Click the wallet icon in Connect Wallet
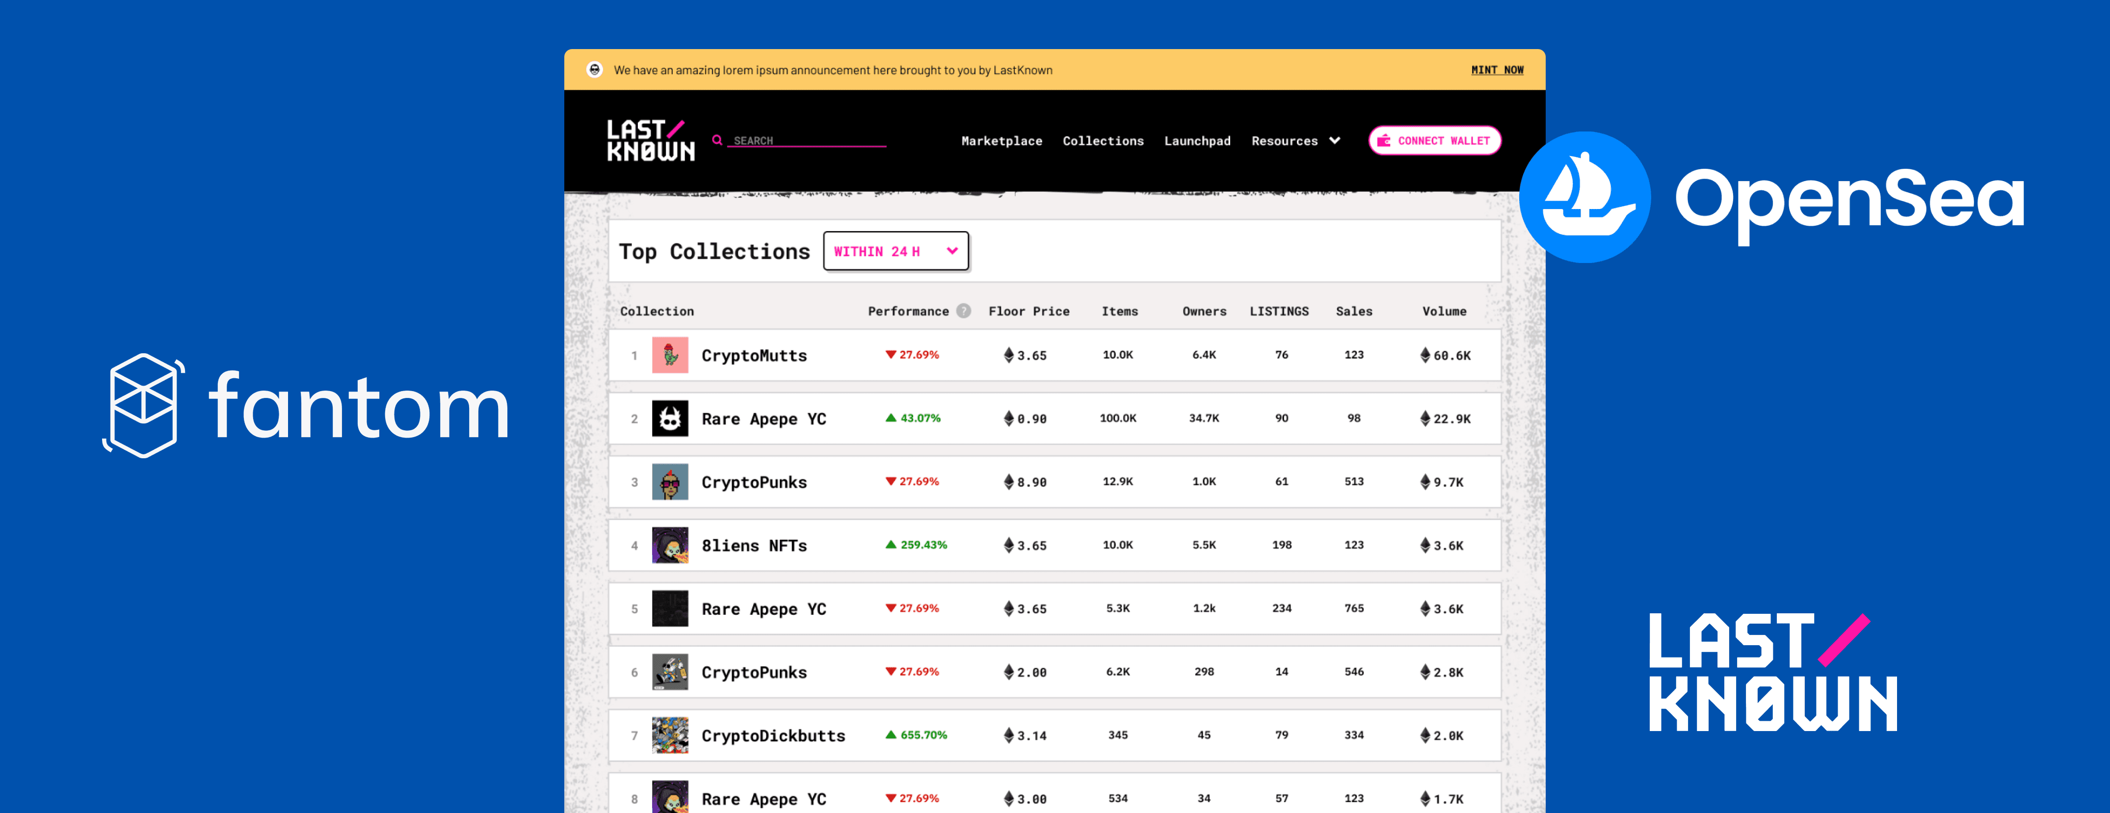The image size is (2110, 813). (x=1383, y=141)
